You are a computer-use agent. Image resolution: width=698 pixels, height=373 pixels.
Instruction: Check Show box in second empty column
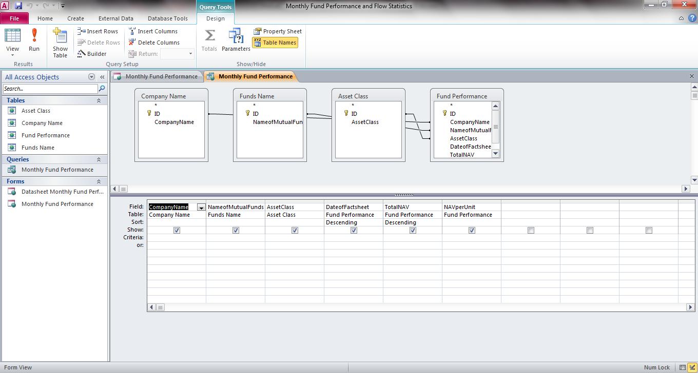click(590, 230)
